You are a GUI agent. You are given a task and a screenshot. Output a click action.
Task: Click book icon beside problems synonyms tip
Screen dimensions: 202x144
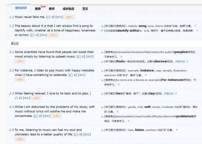102,117
